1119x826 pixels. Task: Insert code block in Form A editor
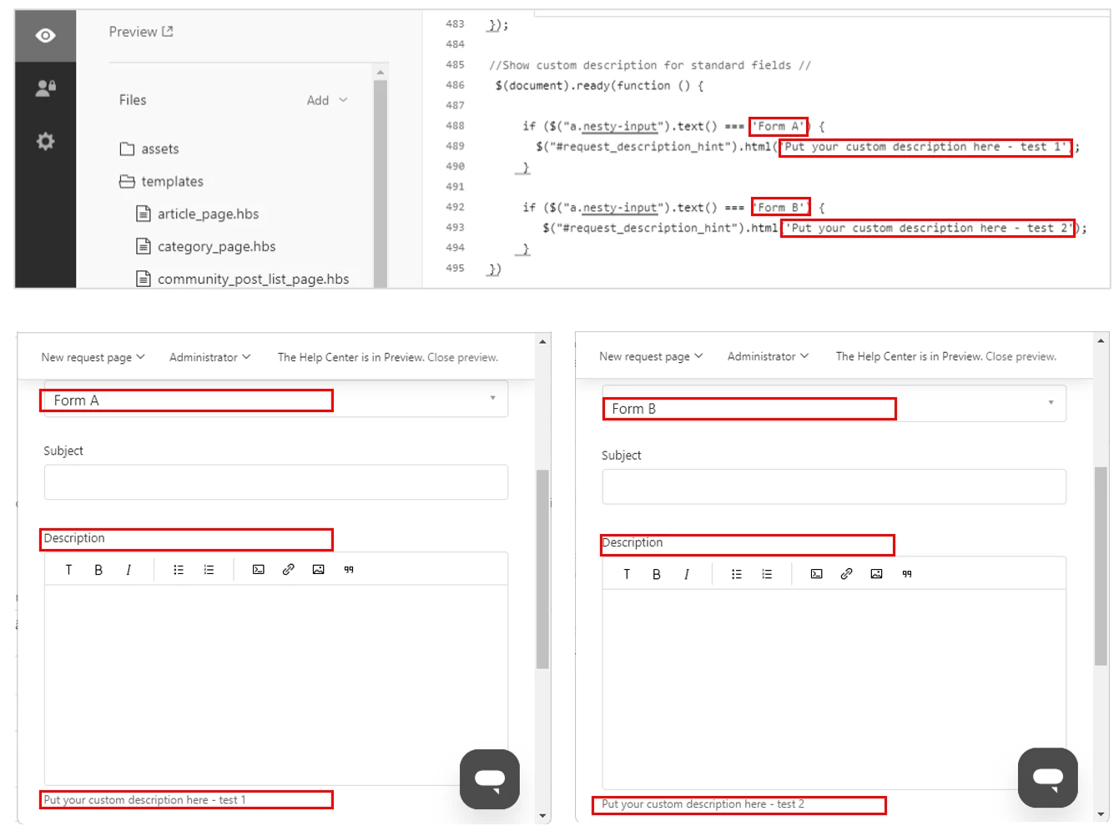(259, 570)
